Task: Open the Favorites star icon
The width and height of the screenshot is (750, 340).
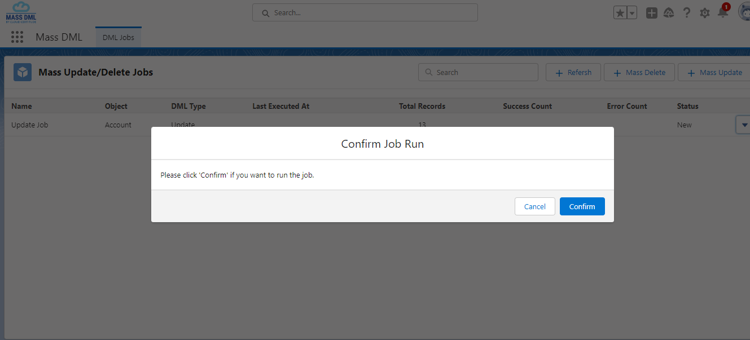Action: tap(620, 13)
